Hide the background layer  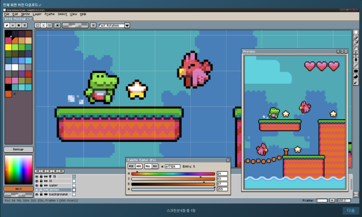(x=37, y=194)
